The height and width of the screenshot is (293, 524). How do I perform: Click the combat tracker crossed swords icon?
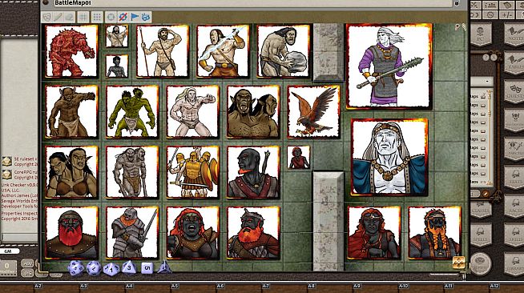pyautogui.click(x=475, y=5)
